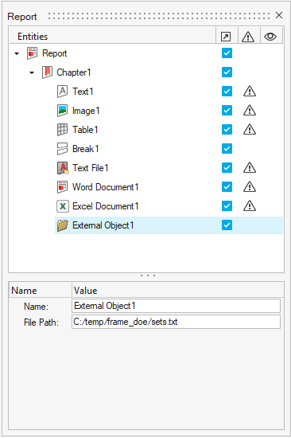Screen dimensions: 291x438
Task: Uncheck the Break1 export checkbox
Action: 227,149
